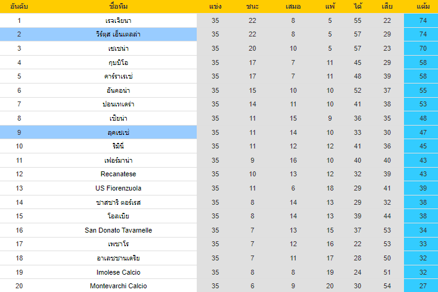Open the เชเซน่า team in third place
438x292 pixels.
tap(118, 48)
